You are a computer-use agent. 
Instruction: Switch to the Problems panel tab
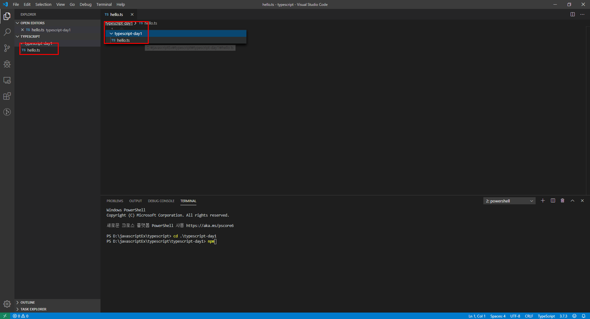[x=115, y=201]
